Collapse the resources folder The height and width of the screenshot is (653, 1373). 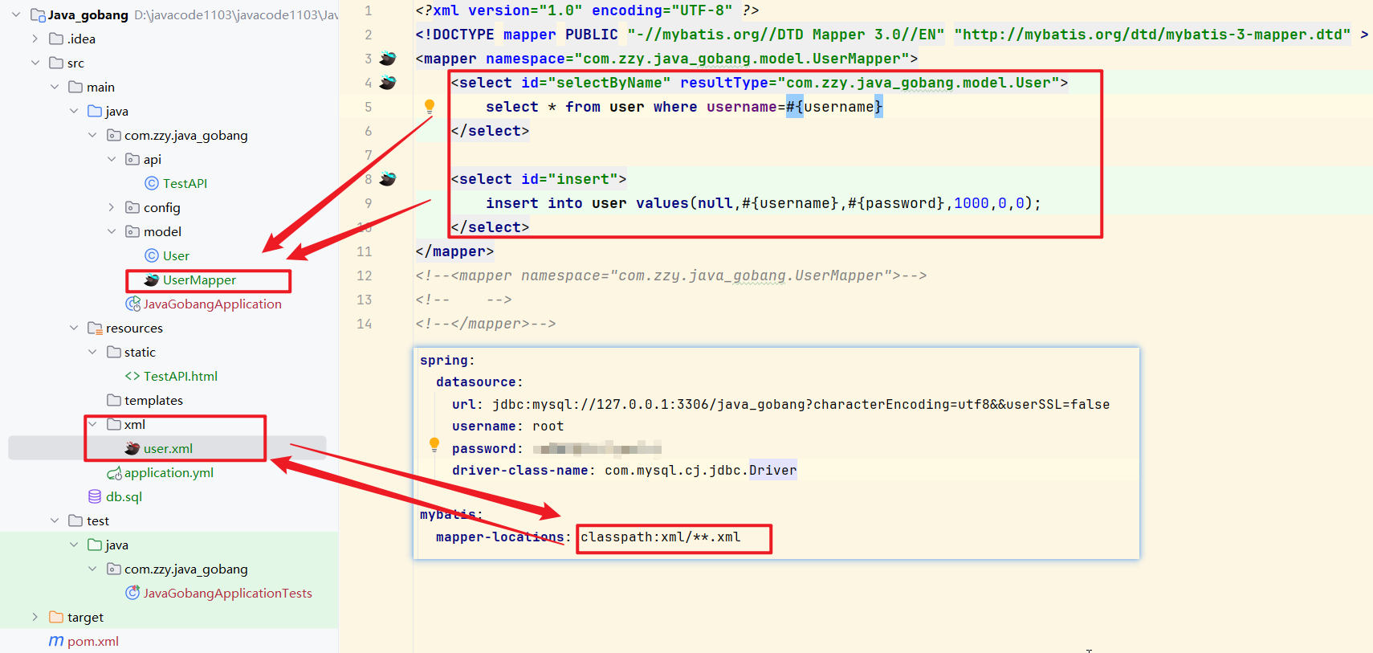[x=74, y=328]
